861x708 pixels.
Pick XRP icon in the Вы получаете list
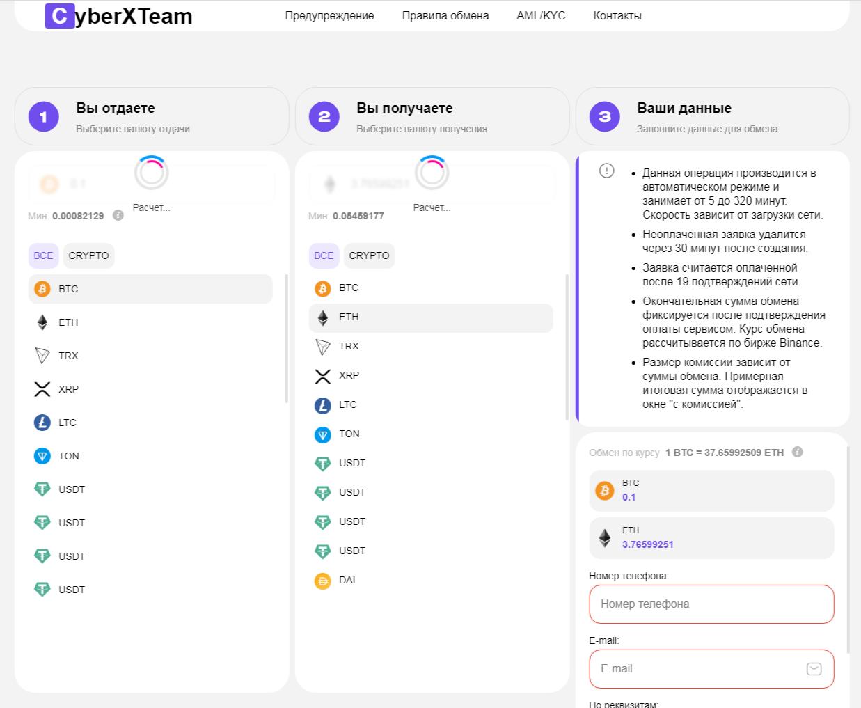(323, 376)
